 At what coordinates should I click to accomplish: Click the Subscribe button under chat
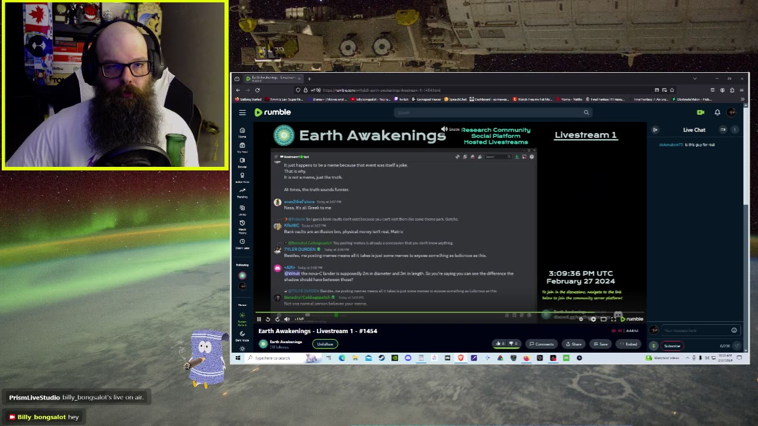click(672, 346)
